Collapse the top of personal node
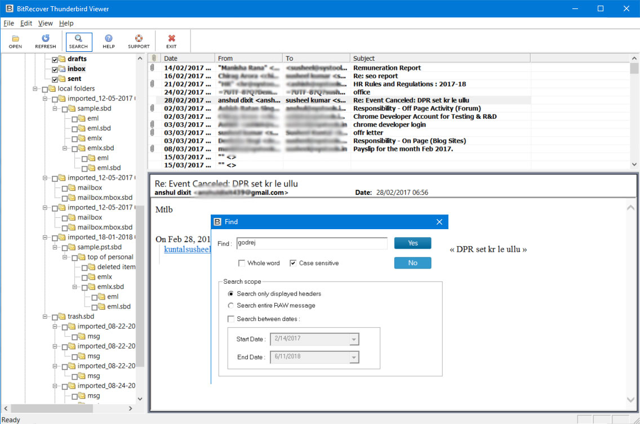640x424 pixels. (x=64, y=257)
